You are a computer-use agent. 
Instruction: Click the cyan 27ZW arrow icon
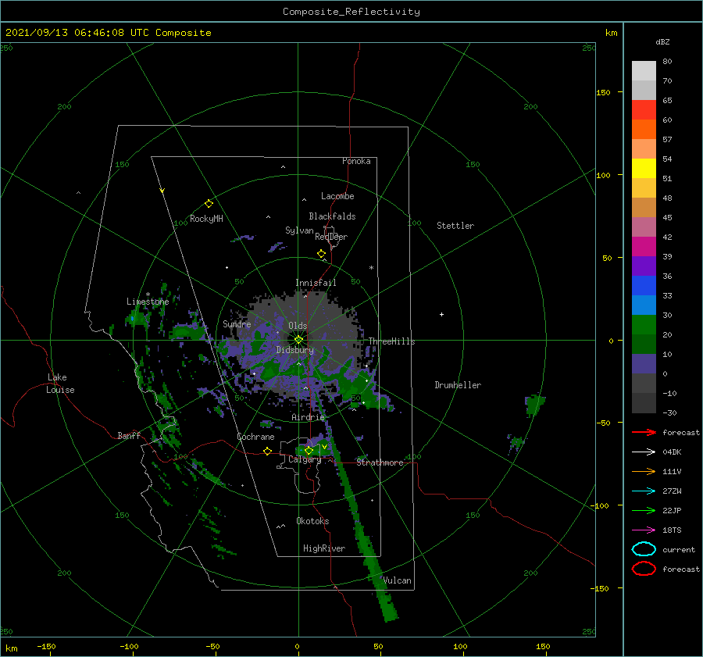[x=644, y=491]
